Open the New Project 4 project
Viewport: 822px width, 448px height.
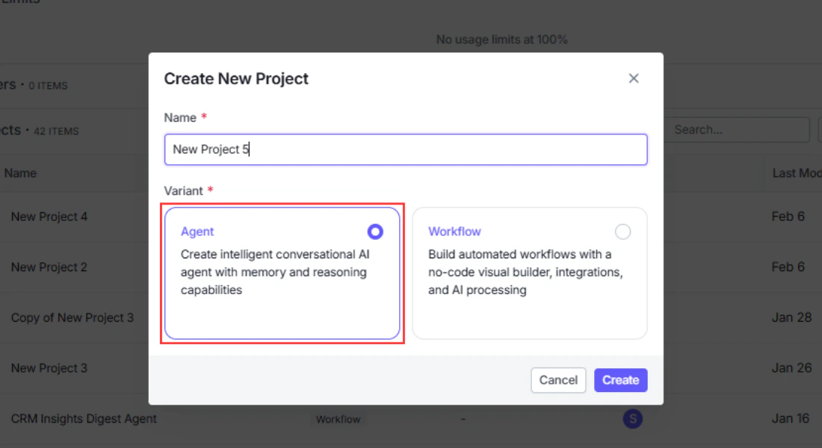(49, 217)
